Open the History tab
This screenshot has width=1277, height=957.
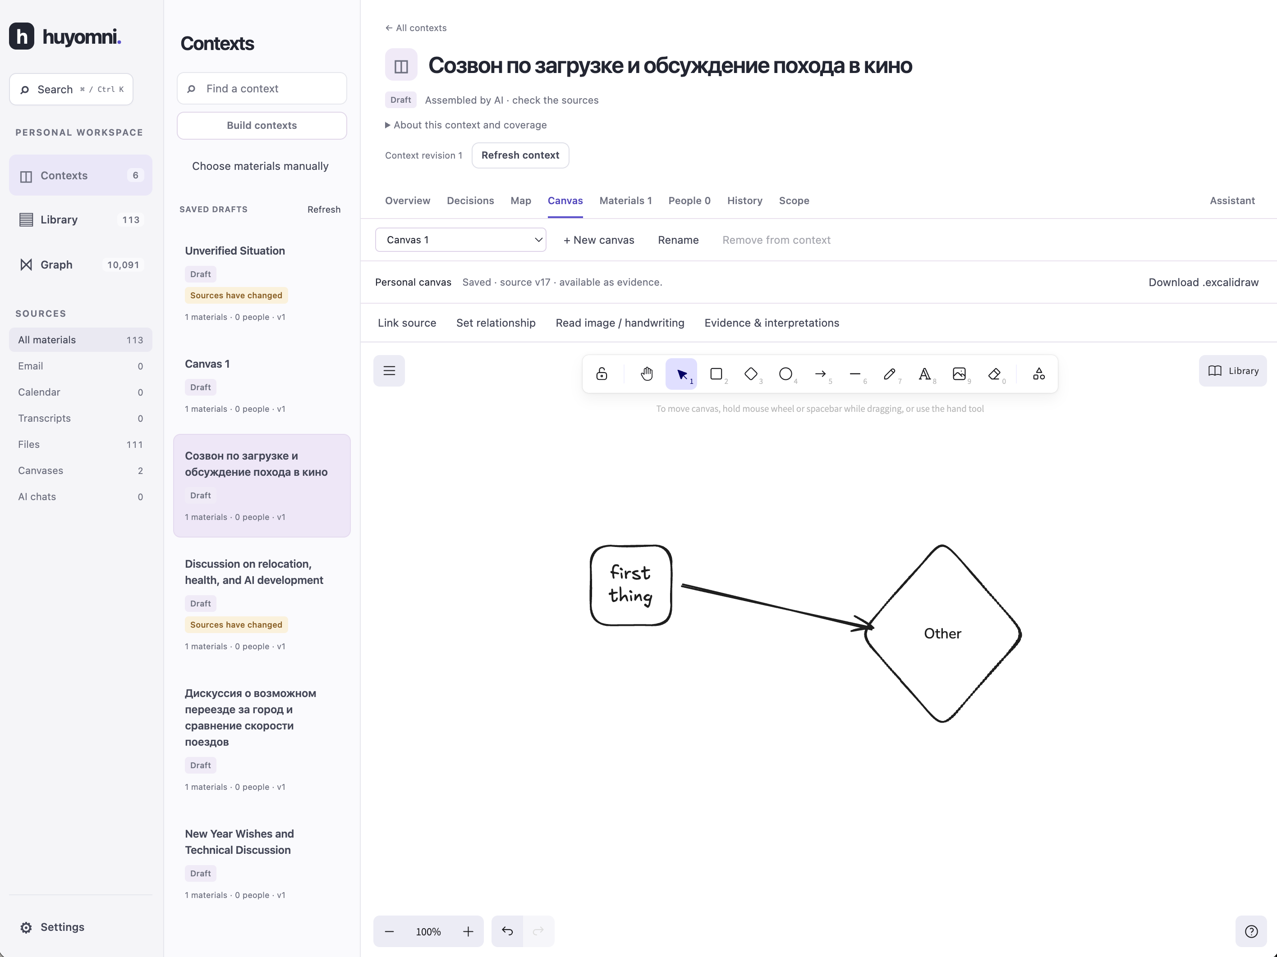tap(745, 201)
